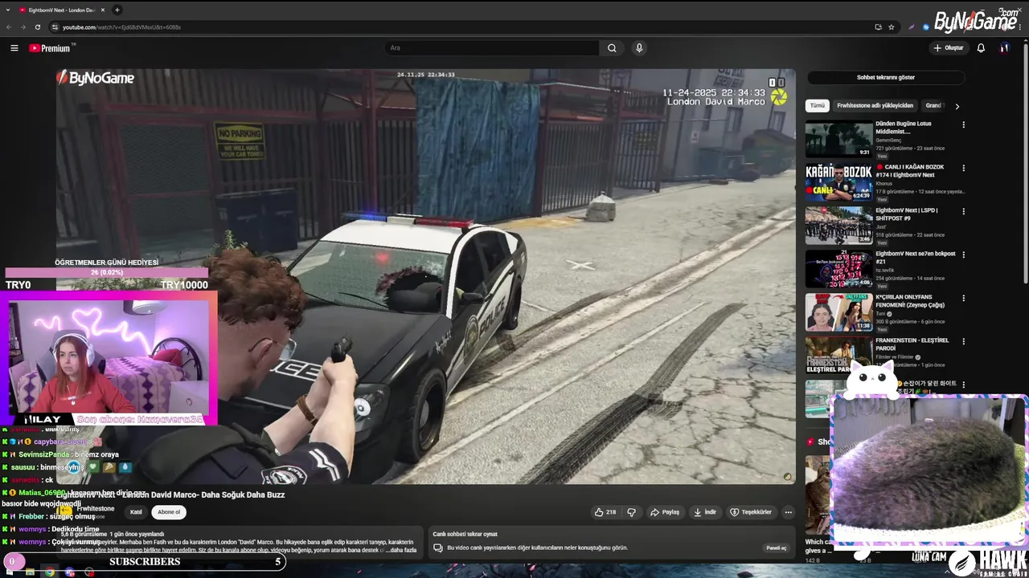Image resolution: width=1029 pixels, height=578 pixels.
Task: Open a new browser tab
Action: coord(117,10)
